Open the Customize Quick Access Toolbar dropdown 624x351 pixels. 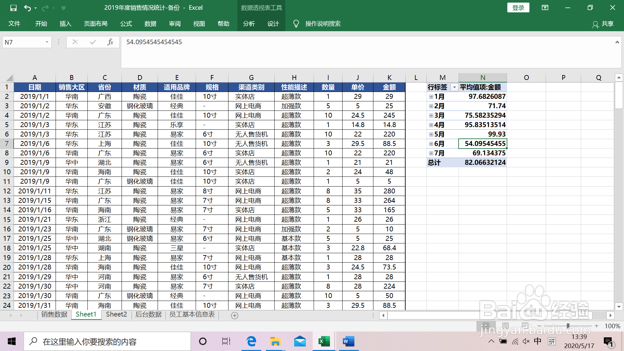(64, 8)
